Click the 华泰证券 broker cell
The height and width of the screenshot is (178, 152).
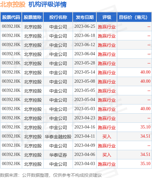click(x=58, y=155)
